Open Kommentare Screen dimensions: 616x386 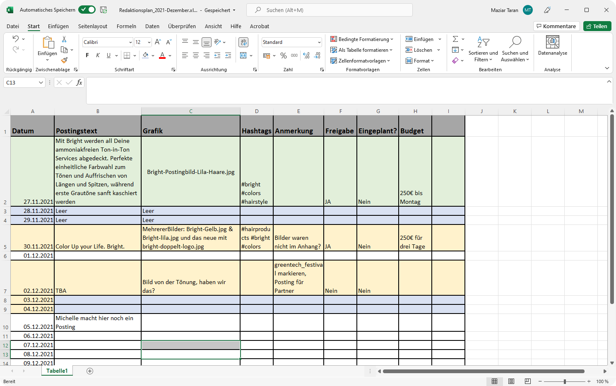pos(556,26)
